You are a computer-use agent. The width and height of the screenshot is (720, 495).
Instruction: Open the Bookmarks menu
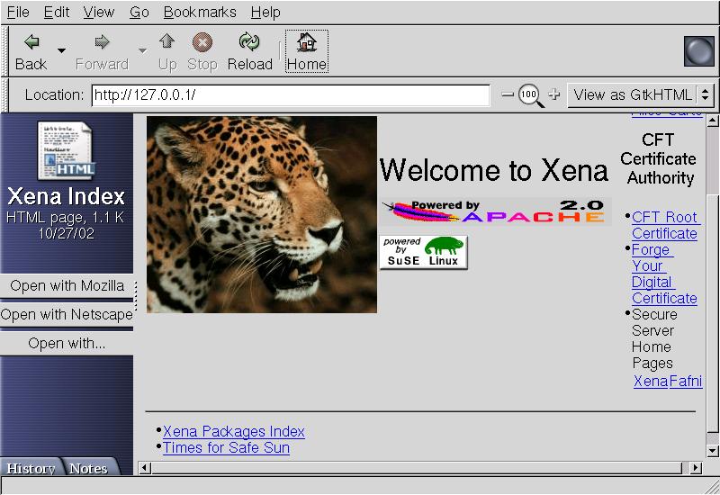coord(200,13)
